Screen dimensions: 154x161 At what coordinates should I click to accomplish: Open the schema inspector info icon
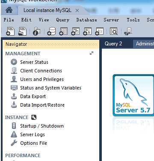36,31
